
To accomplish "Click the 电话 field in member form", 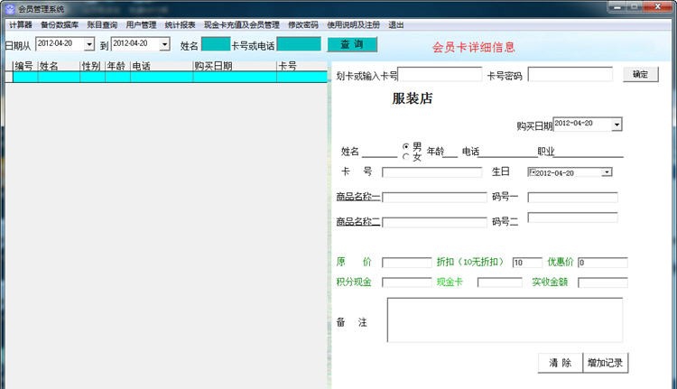I will [x=508, y=152].
